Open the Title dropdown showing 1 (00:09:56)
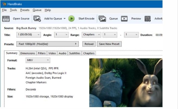 click(29, 35)
